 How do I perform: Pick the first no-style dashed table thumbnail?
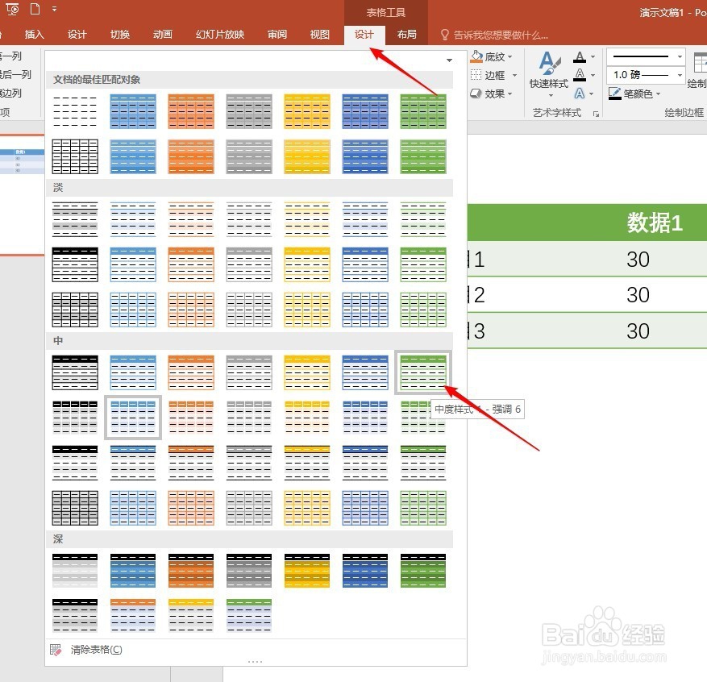click(x=75, y=111)
